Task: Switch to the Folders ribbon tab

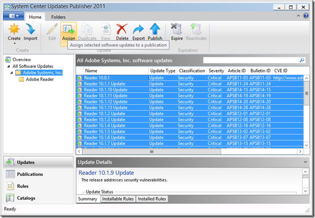Action: point(58,17)
